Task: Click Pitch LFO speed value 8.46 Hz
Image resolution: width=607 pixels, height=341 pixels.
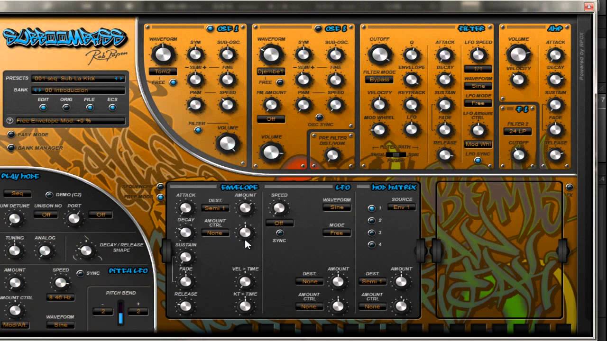Action: pyautogui.click(x=60, y=297)
